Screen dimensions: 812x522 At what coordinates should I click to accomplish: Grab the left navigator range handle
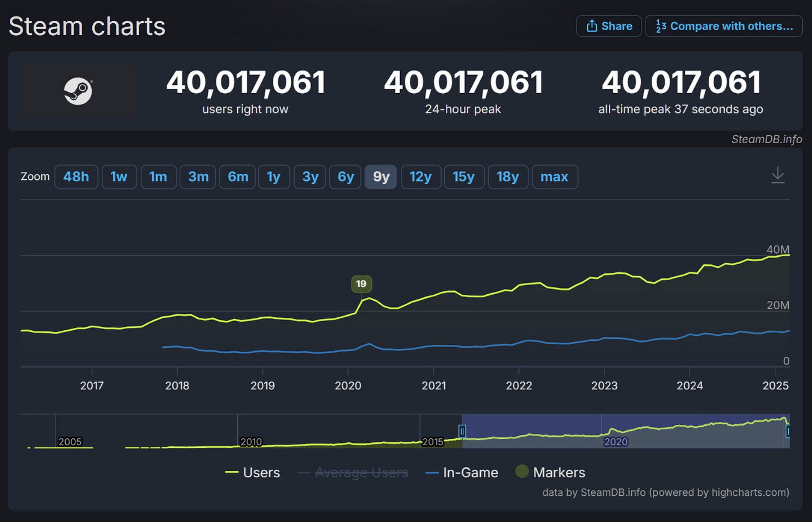pos(462,431)
